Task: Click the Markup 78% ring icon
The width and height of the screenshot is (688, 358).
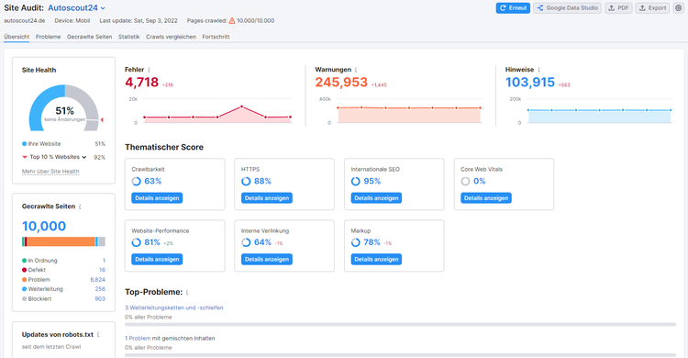Action: click(x=356, y=242)
